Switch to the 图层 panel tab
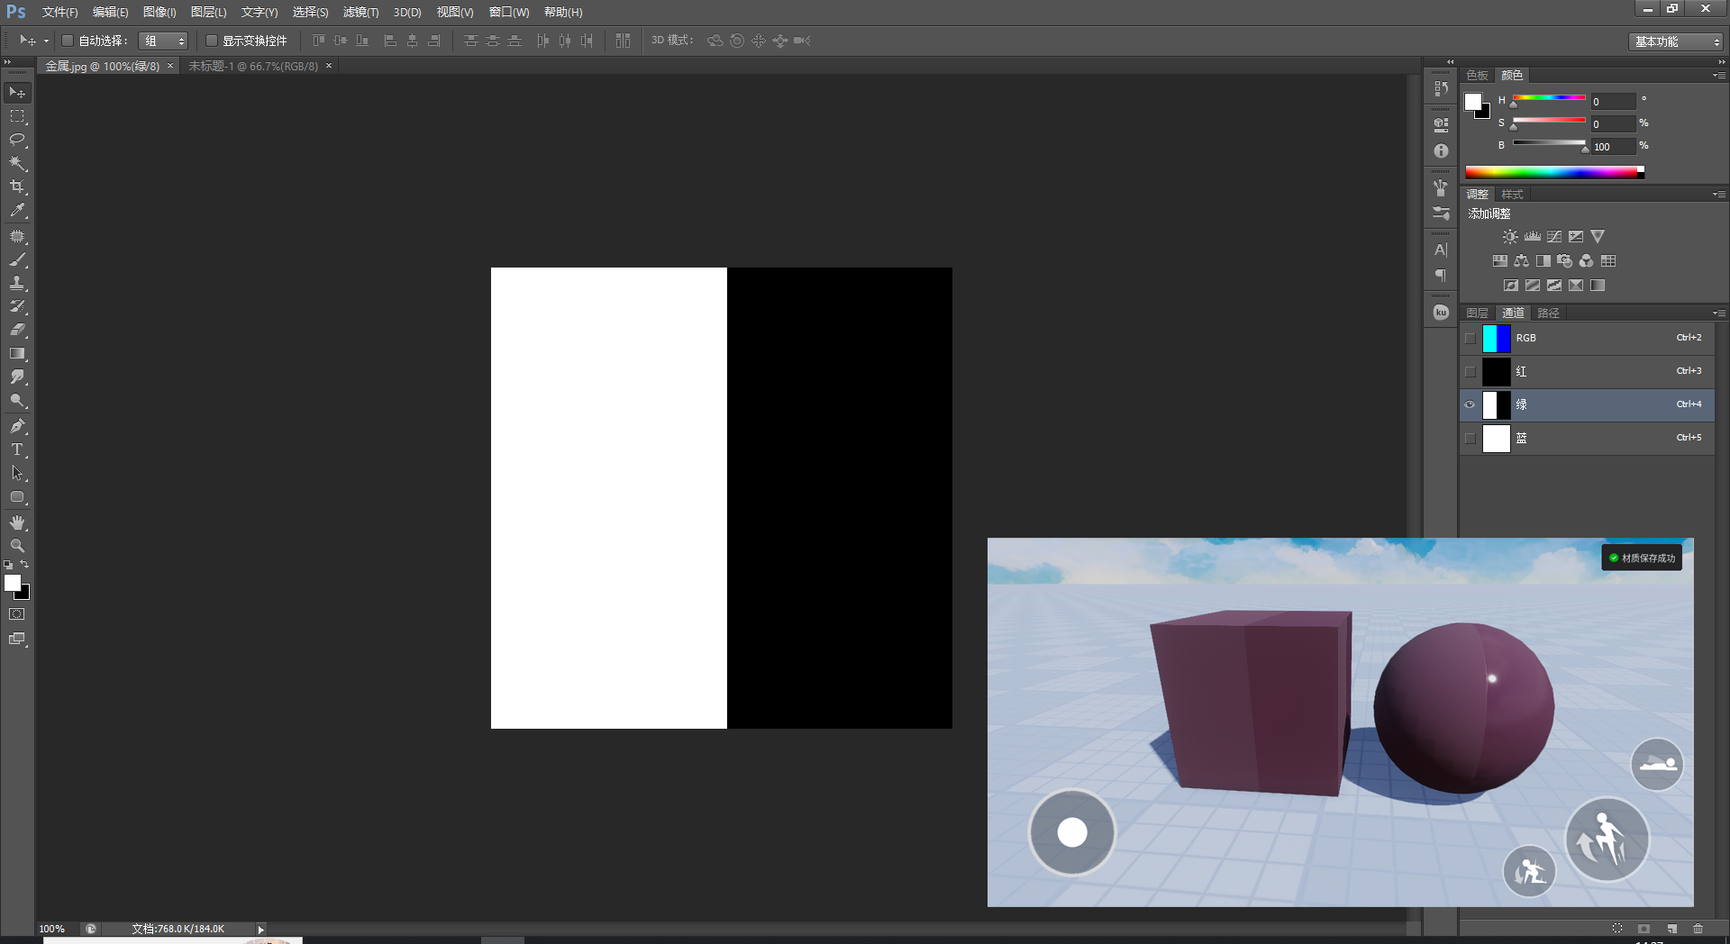The width and height of the screenshot is (1730, 944). pos(1477,313)
